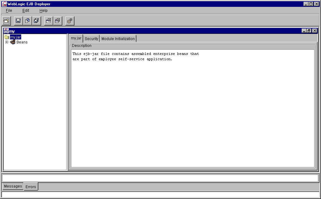Show the Messages tab at bottom
The image size is (321, 199).
tap(13, 186)
